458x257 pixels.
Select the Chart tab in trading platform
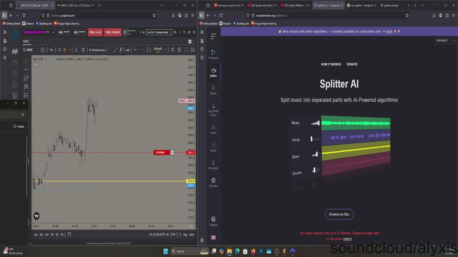(x=26, y=41)
